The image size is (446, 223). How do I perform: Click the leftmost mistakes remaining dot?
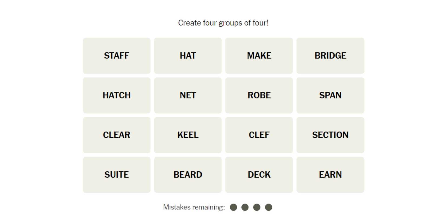[x=234, y=207]
